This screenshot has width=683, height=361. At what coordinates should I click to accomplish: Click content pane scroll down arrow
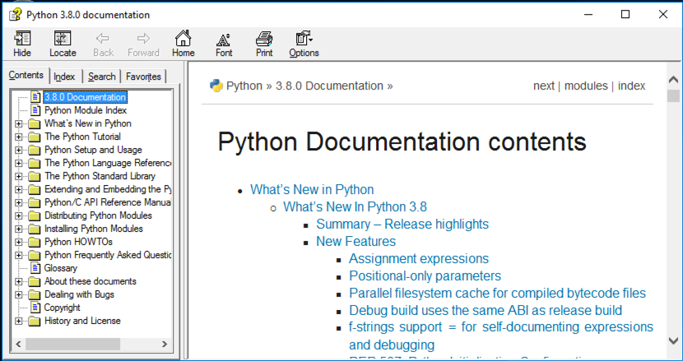(x=673, y=340)
